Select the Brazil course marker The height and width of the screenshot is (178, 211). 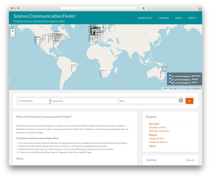[x=74, y=68]
